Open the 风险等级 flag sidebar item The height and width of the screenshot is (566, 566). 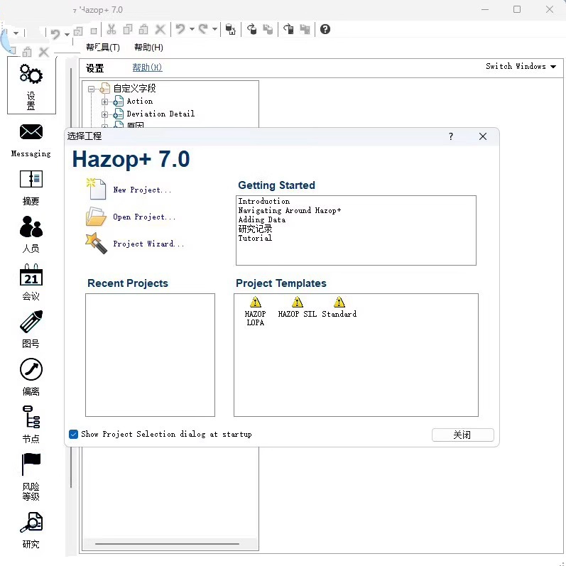31,477
